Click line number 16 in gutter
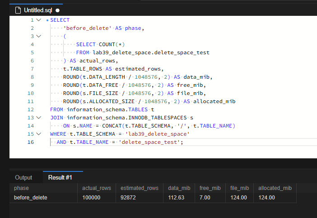This screenshot has height=218, width=317. coord(31,142)
